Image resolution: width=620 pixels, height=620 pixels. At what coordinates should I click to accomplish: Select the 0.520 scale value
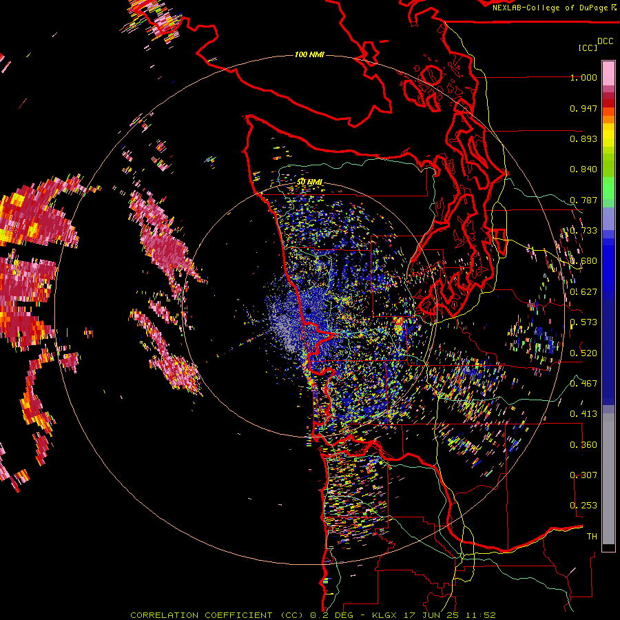pyautogui.click(x=583, y=353)
